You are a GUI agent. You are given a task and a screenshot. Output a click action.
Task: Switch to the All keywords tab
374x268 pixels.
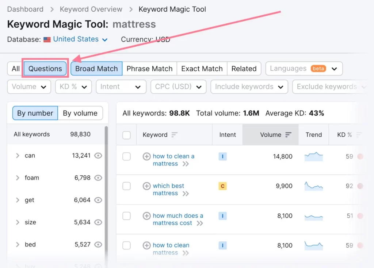coord(15,69)
